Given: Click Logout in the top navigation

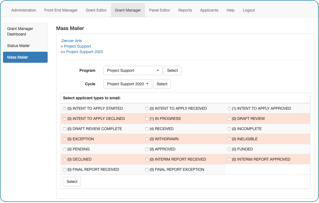Looking at the screenshot, I should (249, 10).
